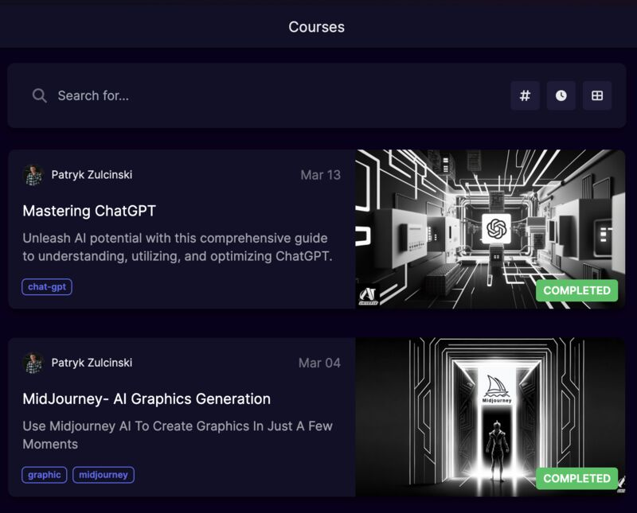Select the midjourney tag
The image size is (637, 513).
point(104,475)
